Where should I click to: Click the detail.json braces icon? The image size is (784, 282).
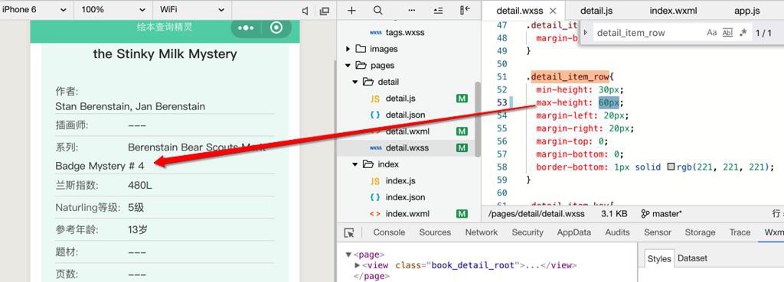[375, 115]
